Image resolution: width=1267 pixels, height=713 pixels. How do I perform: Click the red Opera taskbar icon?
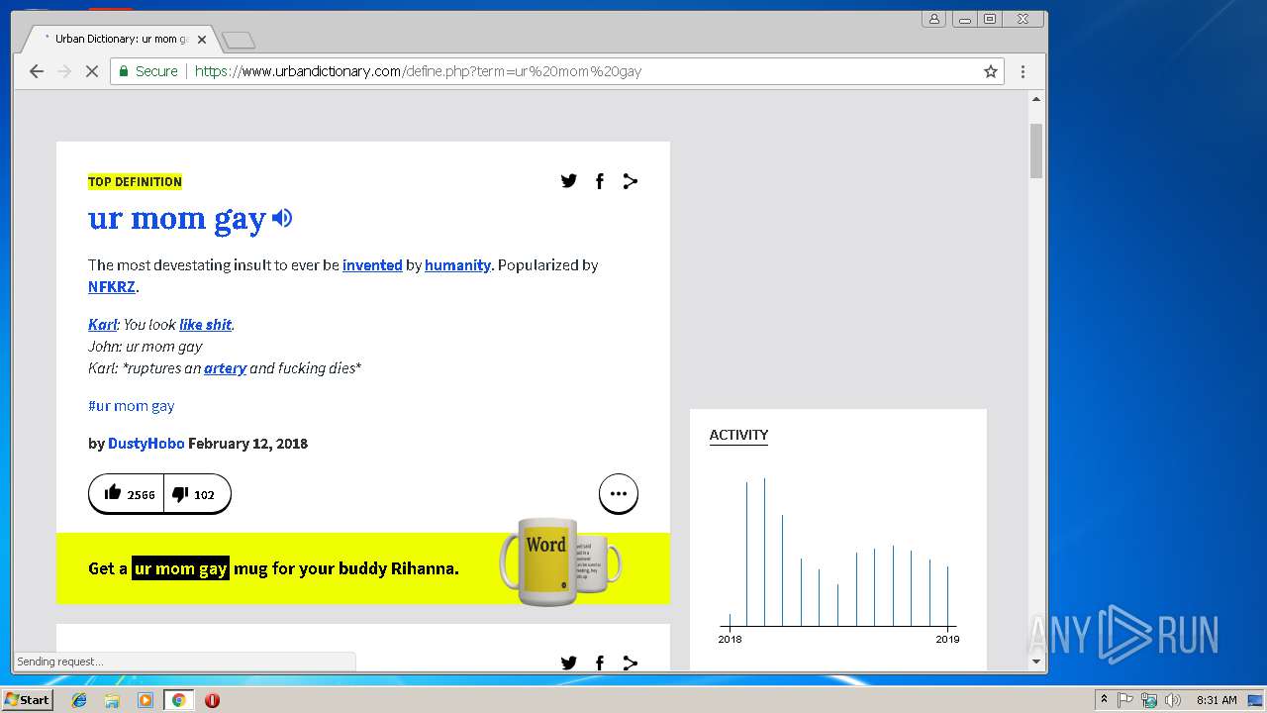pos(212,700)
